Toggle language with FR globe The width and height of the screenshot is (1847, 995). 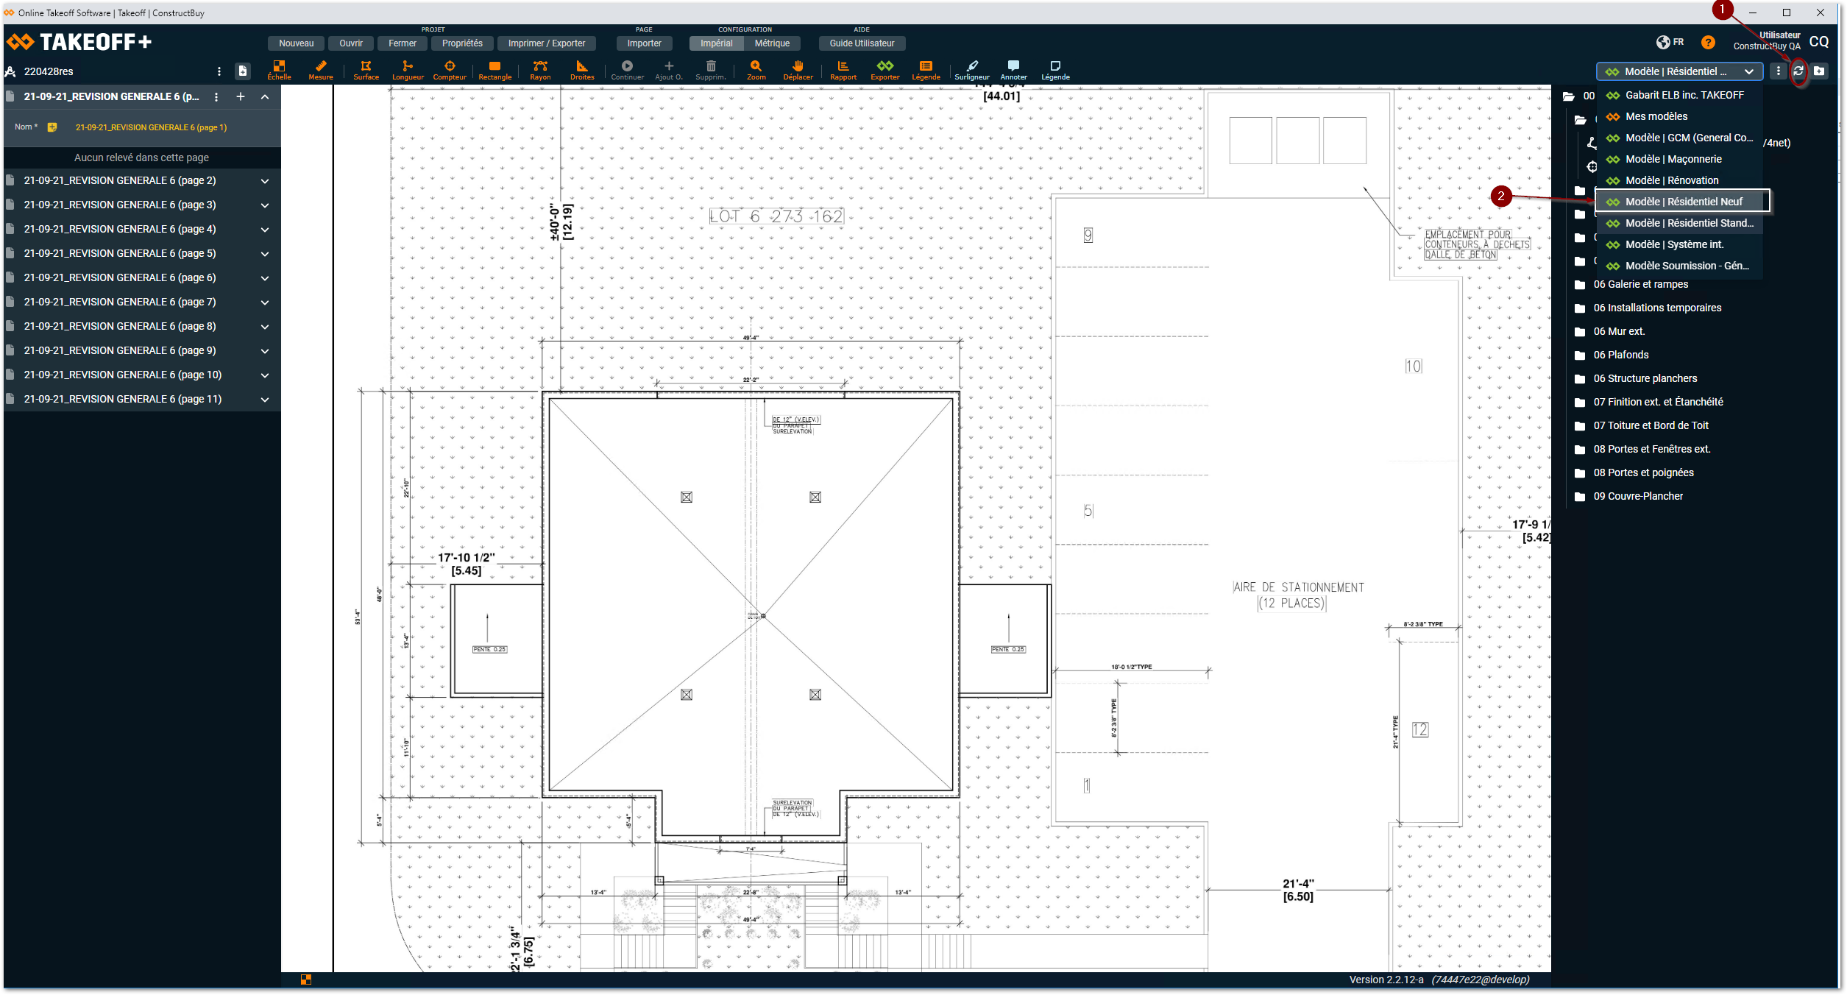[1670, 43]
